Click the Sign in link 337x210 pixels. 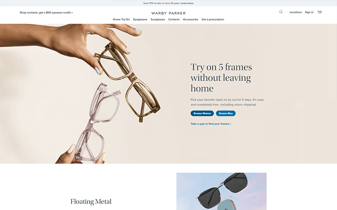[309, 12]
